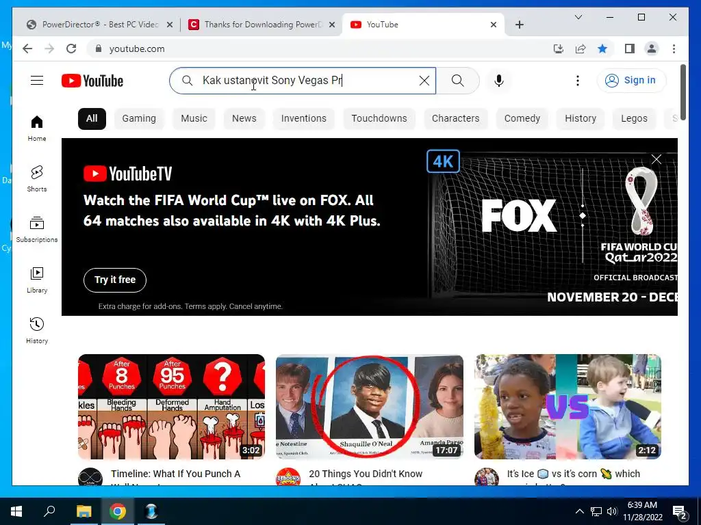Image resolution: width=701 pixels, height=525 pixels.
Task: Share this page from address bar
Action: tap(581, 49)
